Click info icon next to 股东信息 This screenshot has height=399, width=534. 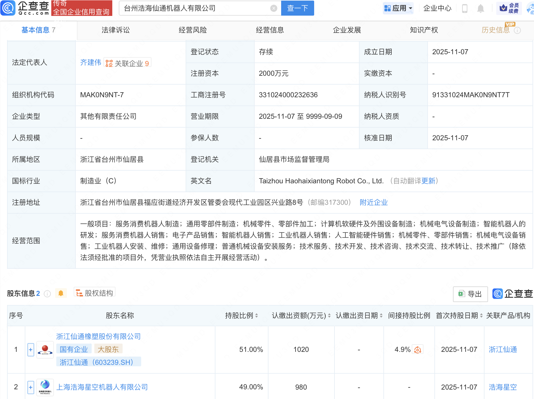pyautogui.click(x=47, y=294)
